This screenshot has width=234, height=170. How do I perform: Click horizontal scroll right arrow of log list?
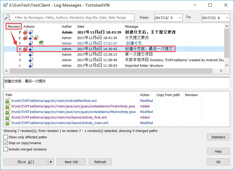point(221,71)
